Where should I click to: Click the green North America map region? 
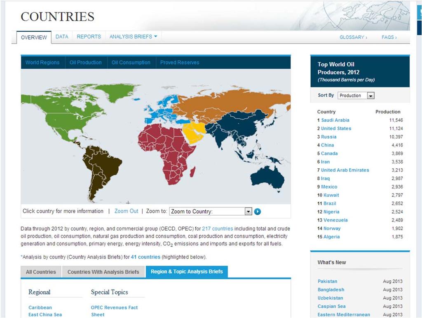(67, 113)
